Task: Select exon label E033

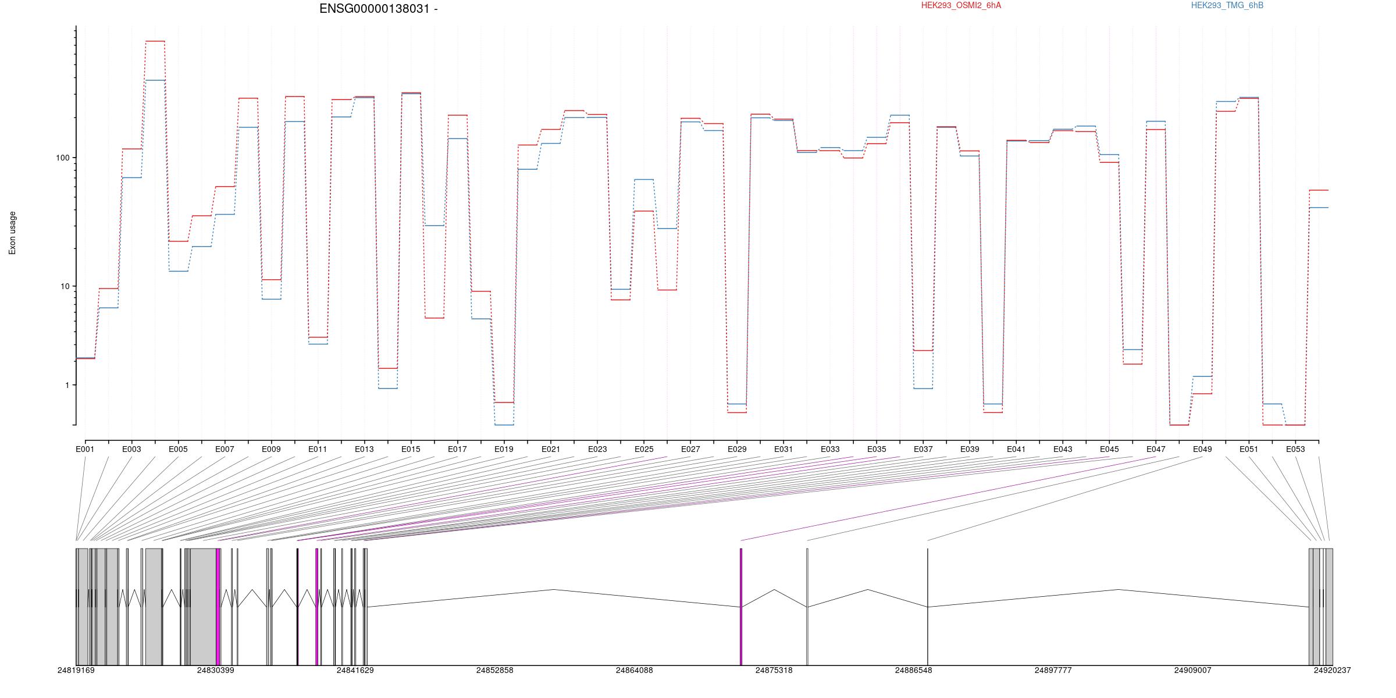Action: coord(830,449)
